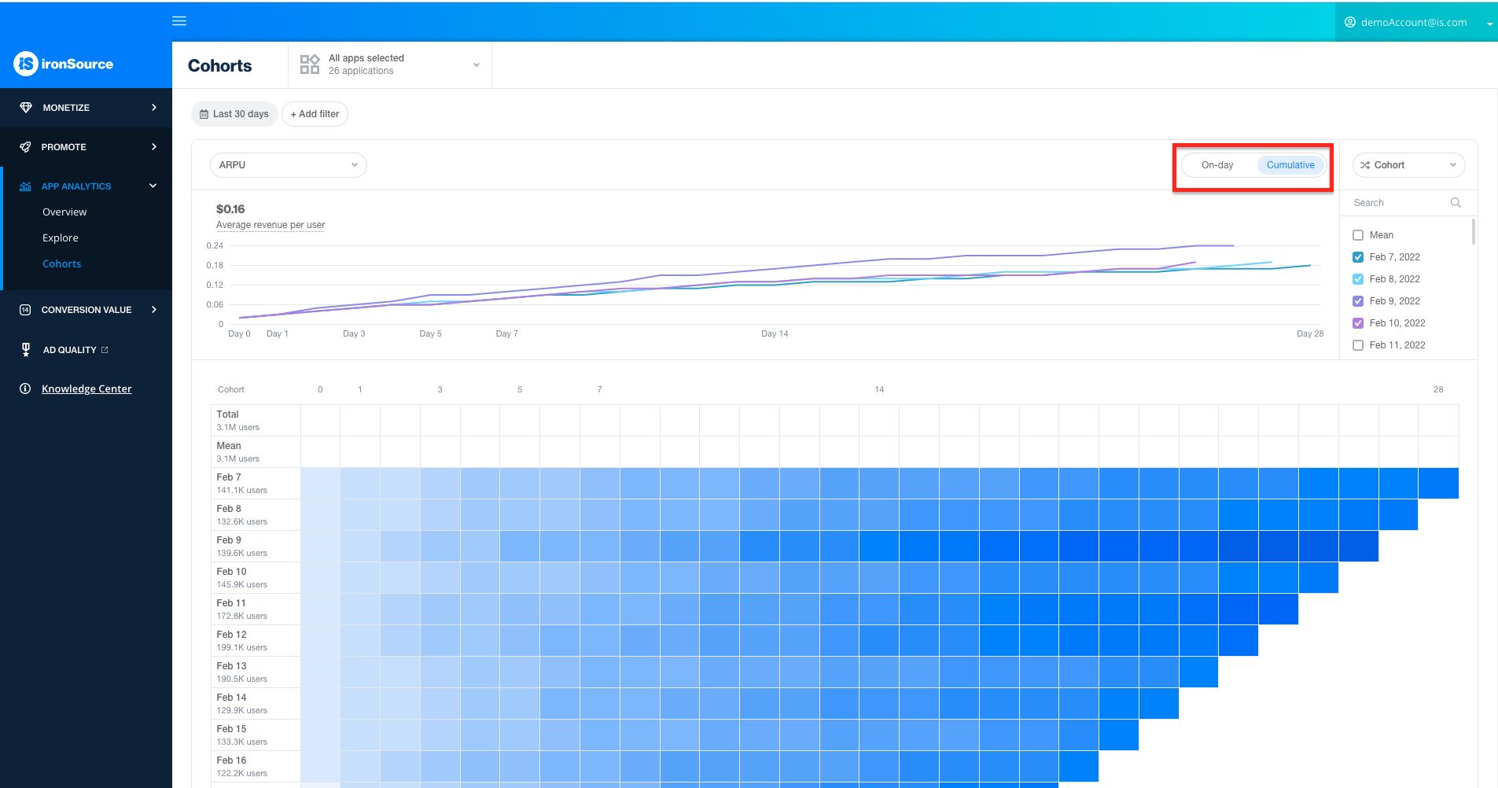Enable the Mean checkbox
The height and width of the screenshot is (788, 1498).
1358,235
